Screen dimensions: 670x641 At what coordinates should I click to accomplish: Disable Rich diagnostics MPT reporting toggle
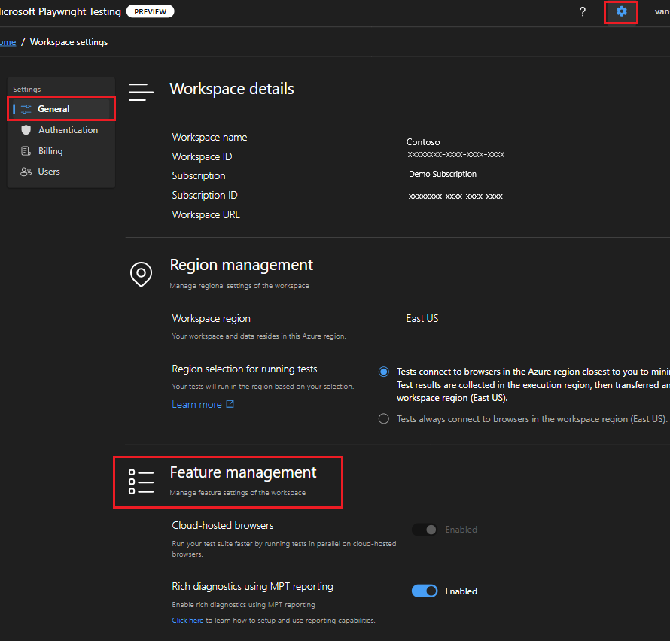[425, 591]
